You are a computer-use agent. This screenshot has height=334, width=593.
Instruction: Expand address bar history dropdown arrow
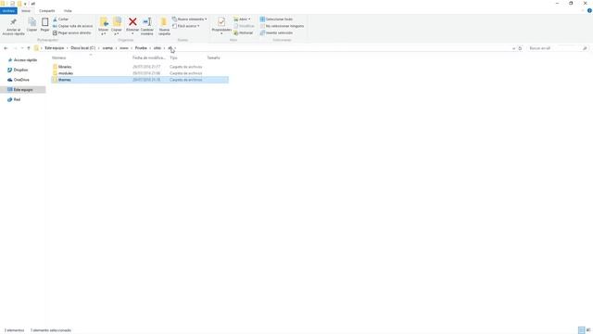pyautogui.click(x=513, y=48)
